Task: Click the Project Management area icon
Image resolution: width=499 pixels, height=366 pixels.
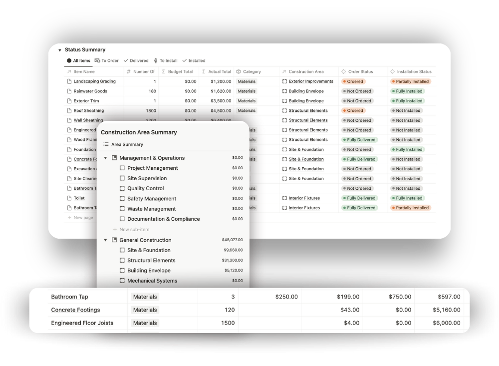Action: [122, 168]
